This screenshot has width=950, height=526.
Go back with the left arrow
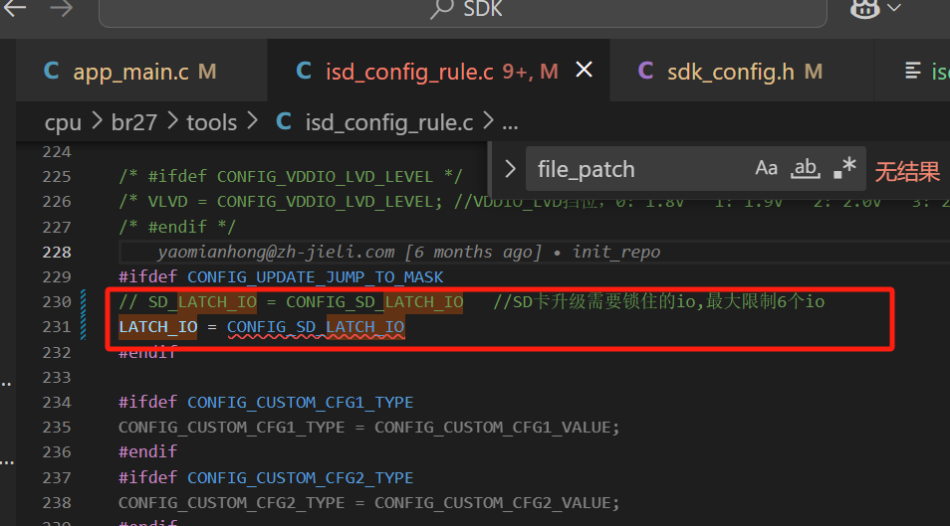[x=15, y=8]
